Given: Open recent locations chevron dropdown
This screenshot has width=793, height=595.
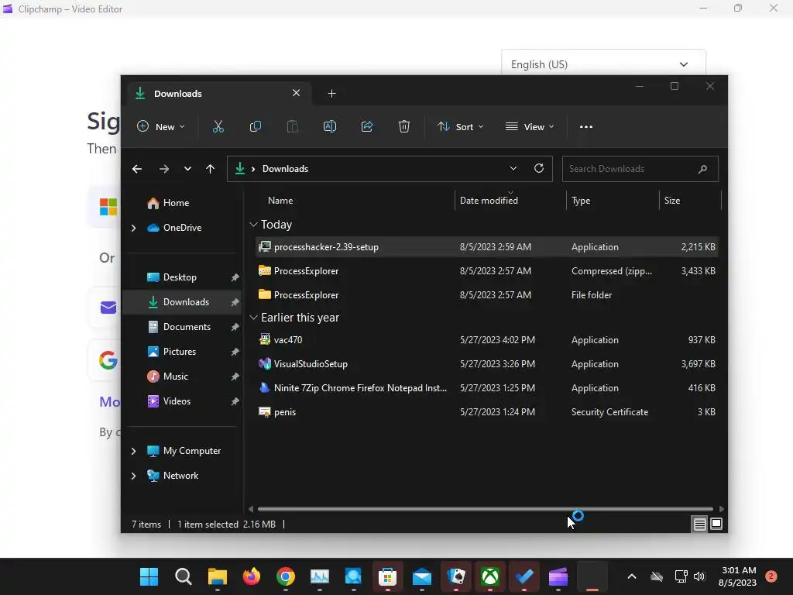Looking at the screenshot, I should point(187,169).
